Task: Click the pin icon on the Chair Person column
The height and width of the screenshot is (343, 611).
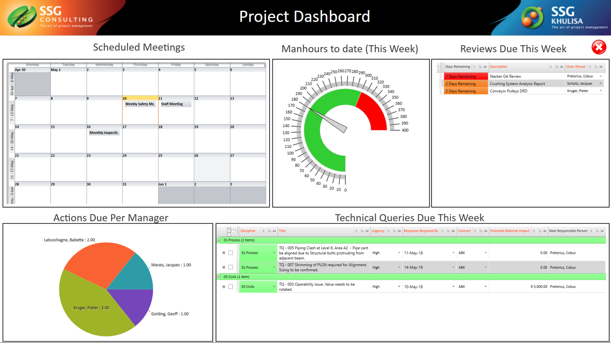Action: [x=600, y=67]
